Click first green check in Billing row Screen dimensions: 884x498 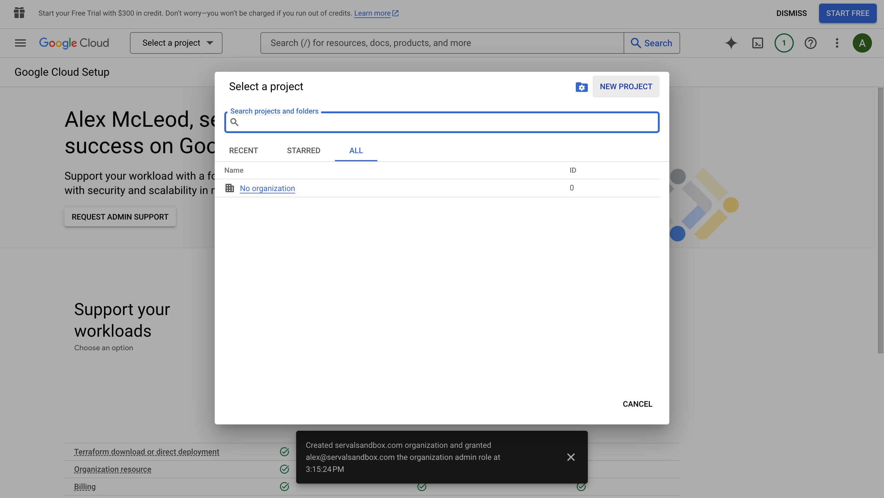284,486
